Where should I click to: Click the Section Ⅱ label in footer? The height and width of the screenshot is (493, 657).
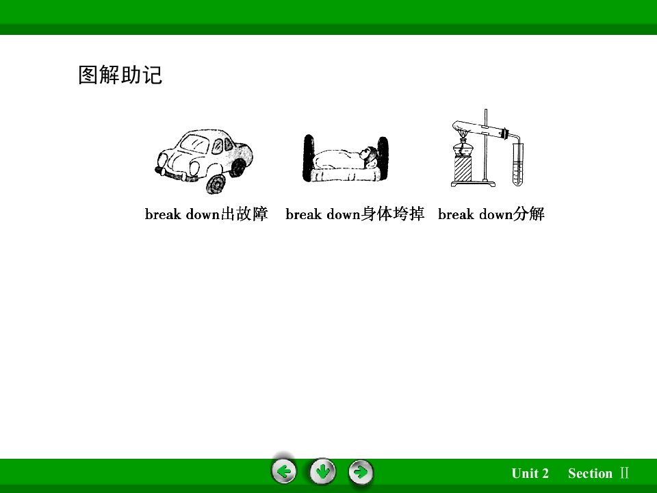[598, 473]
